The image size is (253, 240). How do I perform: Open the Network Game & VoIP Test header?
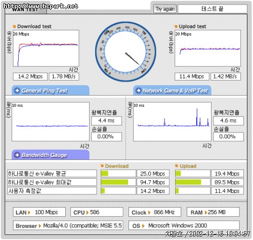[172, 91]
